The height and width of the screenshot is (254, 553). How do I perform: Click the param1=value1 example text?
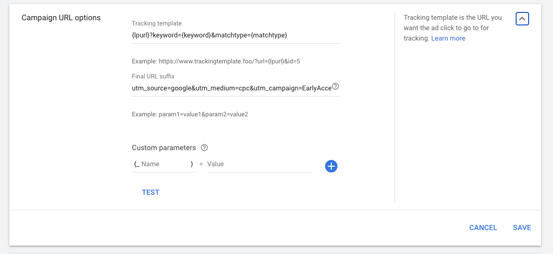(190, 114)
